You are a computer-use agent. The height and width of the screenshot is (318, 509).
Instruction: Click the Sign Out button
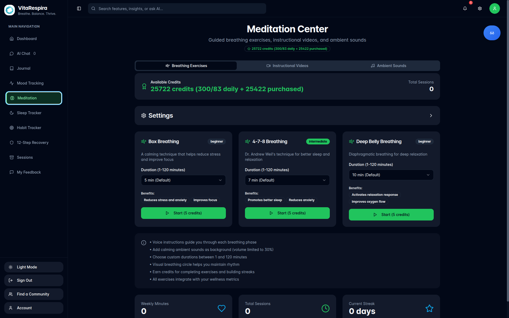pyautogui.click(x=34, y=280)
